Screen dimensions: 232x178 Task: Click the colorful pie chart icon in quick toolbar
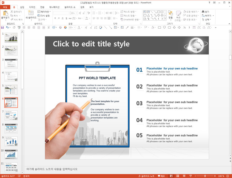point(65,27)
